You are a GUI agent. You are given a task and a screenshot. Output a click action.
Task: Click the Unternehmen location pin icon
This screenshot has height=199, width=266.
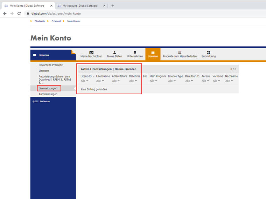point(135,53)
